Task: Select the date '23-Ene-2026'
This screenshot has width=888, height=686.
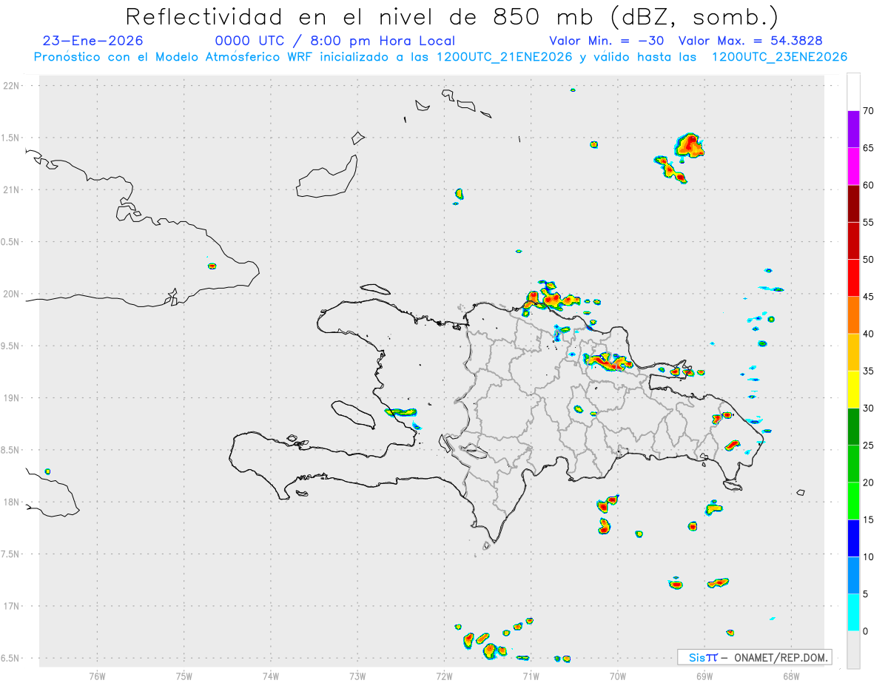Action: pyautogui.click(x=93, y=41)
